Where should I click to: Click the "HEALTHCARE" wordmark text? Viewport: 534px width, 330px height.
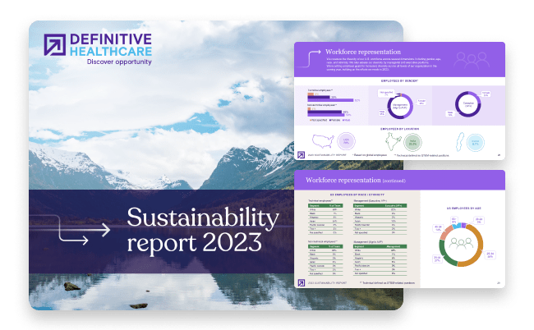tap(111, 52)
